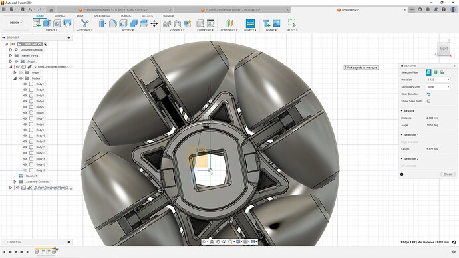
Task: Click the Right face of ViewCube
Action: click(x=444, y=49)
